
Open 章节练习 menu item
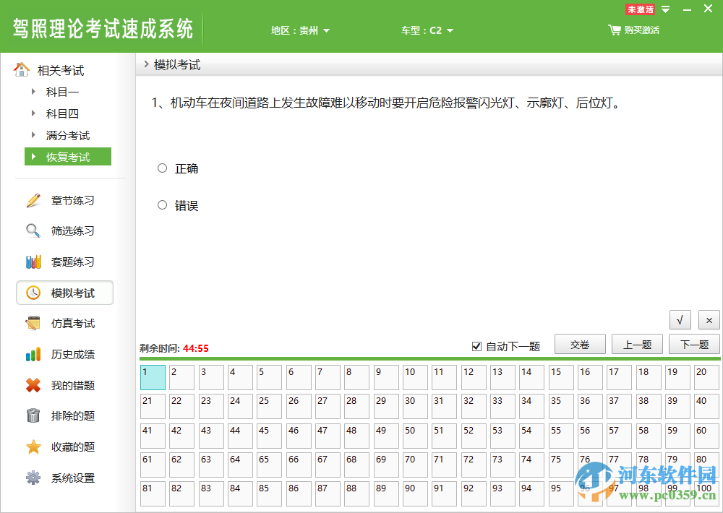click(x=73, y=200)
